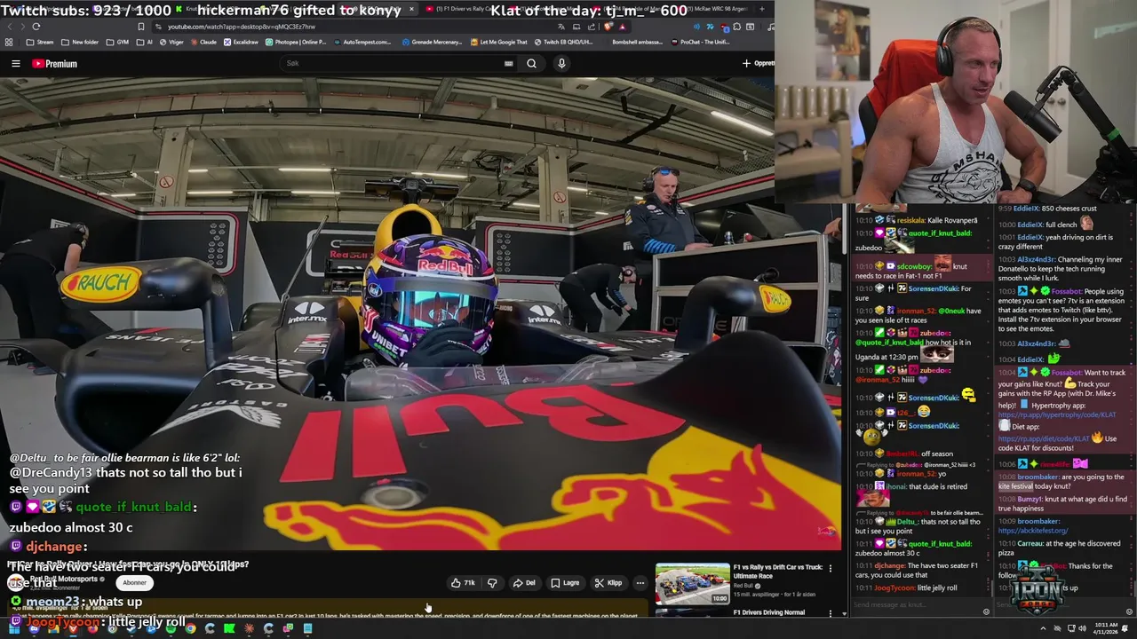Image resolution: width=1137 pixels, height=639 pixels.
Task: Click the Brave shields icon
Action: click(608, 27)
